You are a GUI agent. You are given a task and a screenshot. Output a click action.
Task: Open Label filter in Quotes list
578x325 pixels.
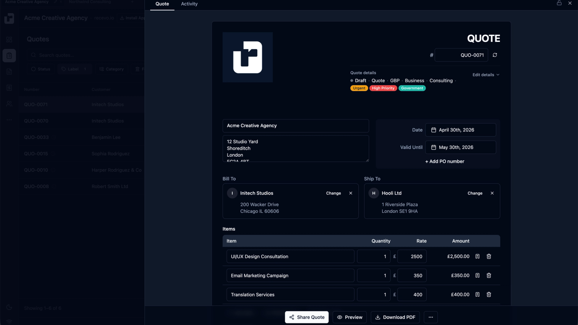tap(74, 69)
